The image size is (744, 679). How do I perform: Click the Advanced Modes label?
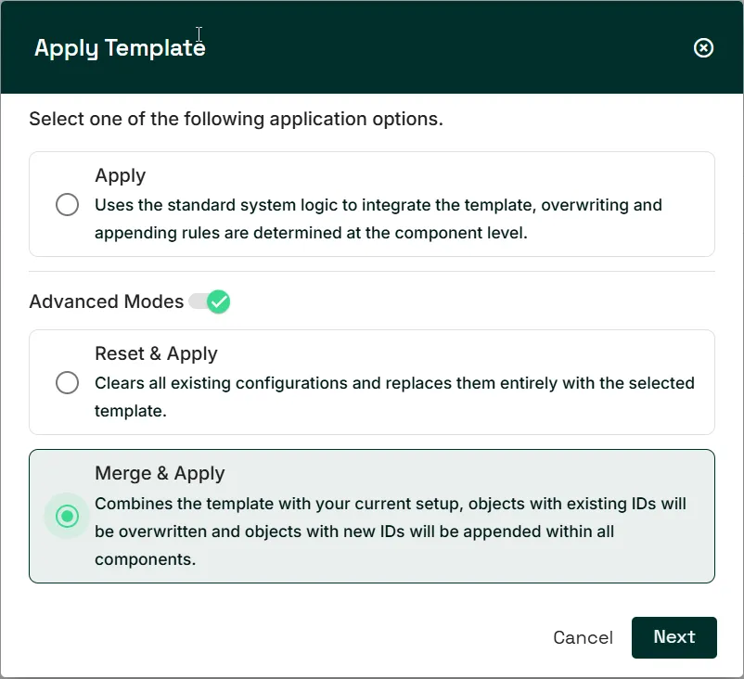point(107,301)
